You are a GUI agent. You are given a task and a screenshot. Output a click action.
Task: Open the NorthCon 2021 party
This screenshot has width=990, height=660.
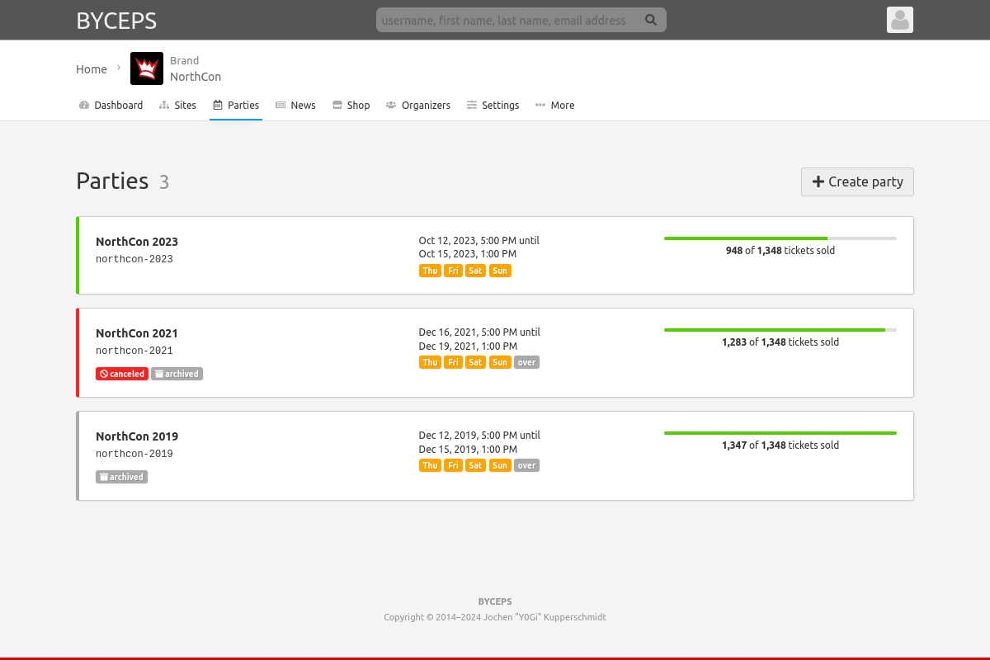click(x=137, y=333)
